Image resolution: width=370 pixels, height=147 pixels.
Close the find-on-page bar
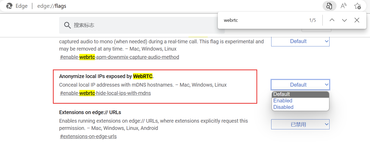(357, 20)
